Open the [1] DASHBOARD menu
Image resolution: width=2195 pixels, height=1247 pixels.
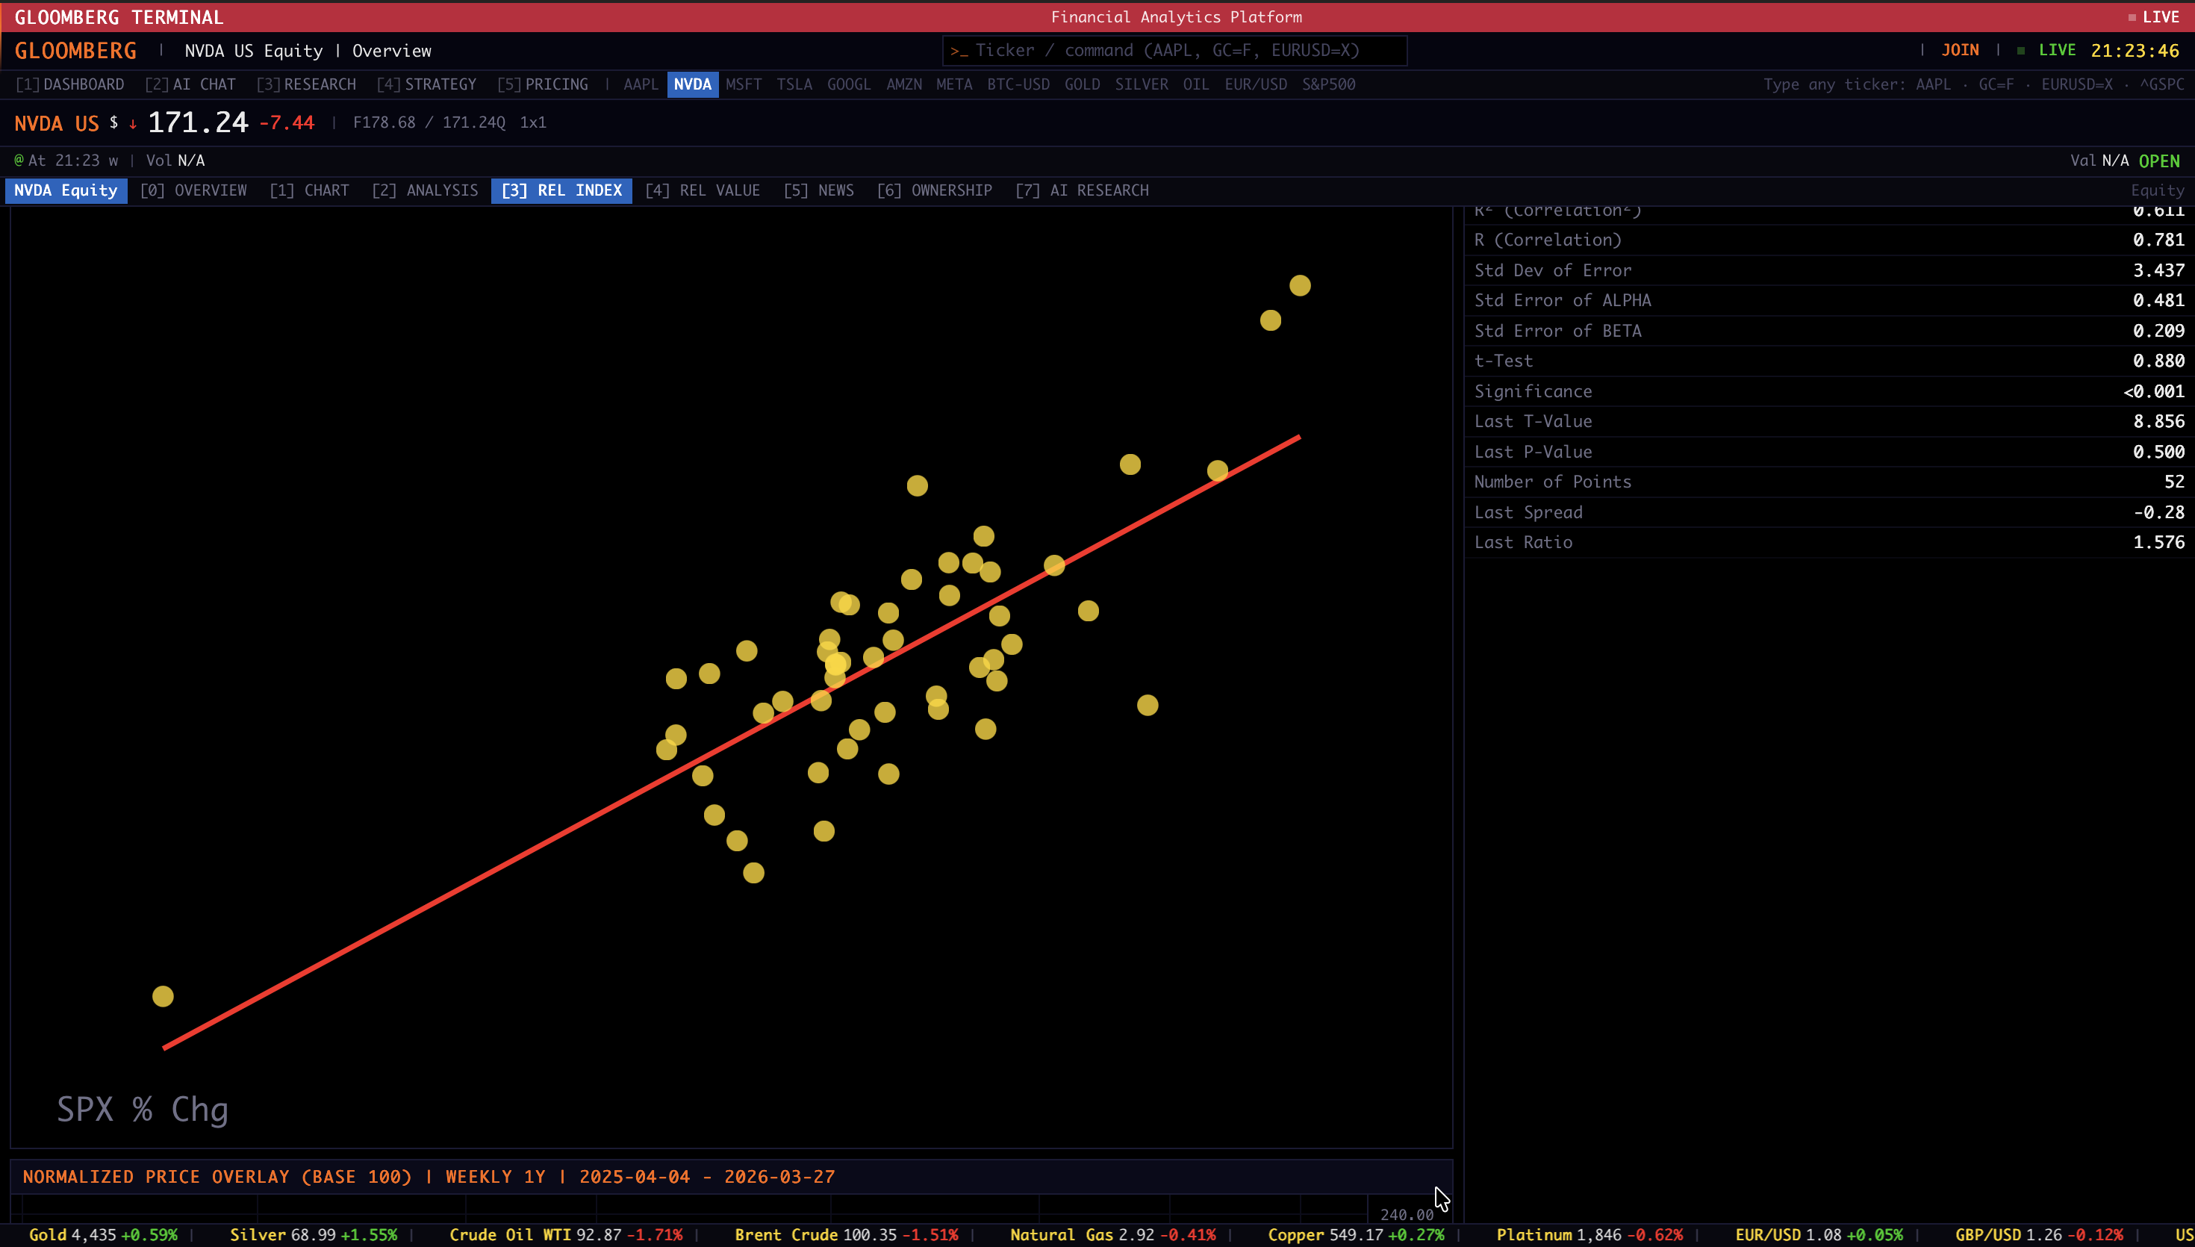point(70,84)
